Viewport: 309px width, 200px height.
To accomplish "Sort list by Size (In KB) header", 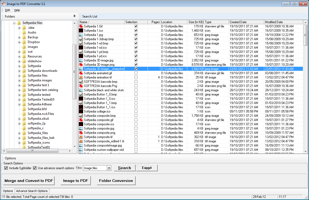I will 196,22.
